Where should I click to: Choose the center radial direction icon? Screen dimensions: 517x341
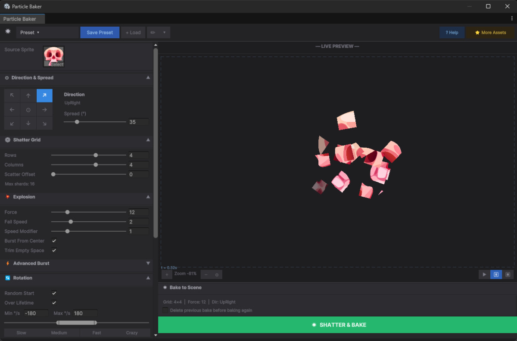[x=28, y=110]
